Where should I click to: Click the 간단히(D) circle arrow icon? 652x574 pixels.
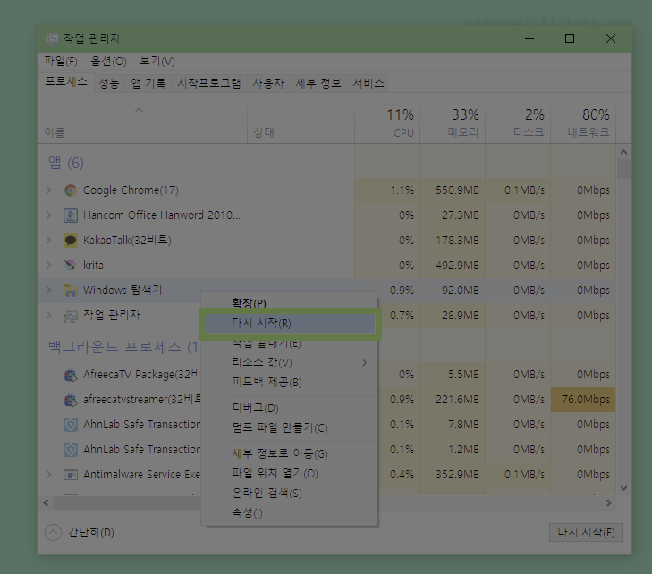click(54, 532)
